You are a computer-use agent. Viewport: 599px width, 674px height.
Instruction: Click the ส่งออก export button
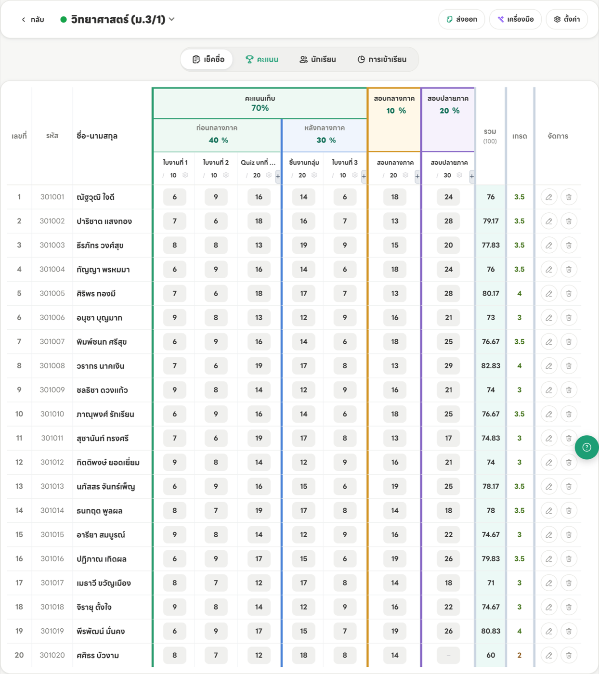point(461,19)
